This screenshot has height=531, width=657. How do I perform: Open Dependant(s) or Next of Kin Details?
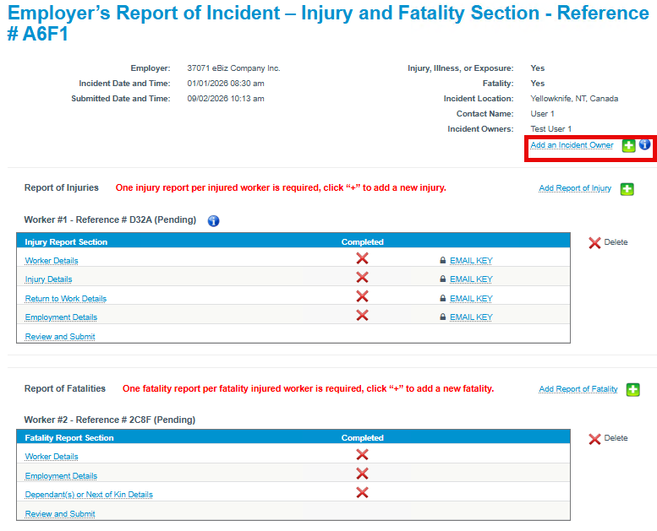(x=89, y=495)
